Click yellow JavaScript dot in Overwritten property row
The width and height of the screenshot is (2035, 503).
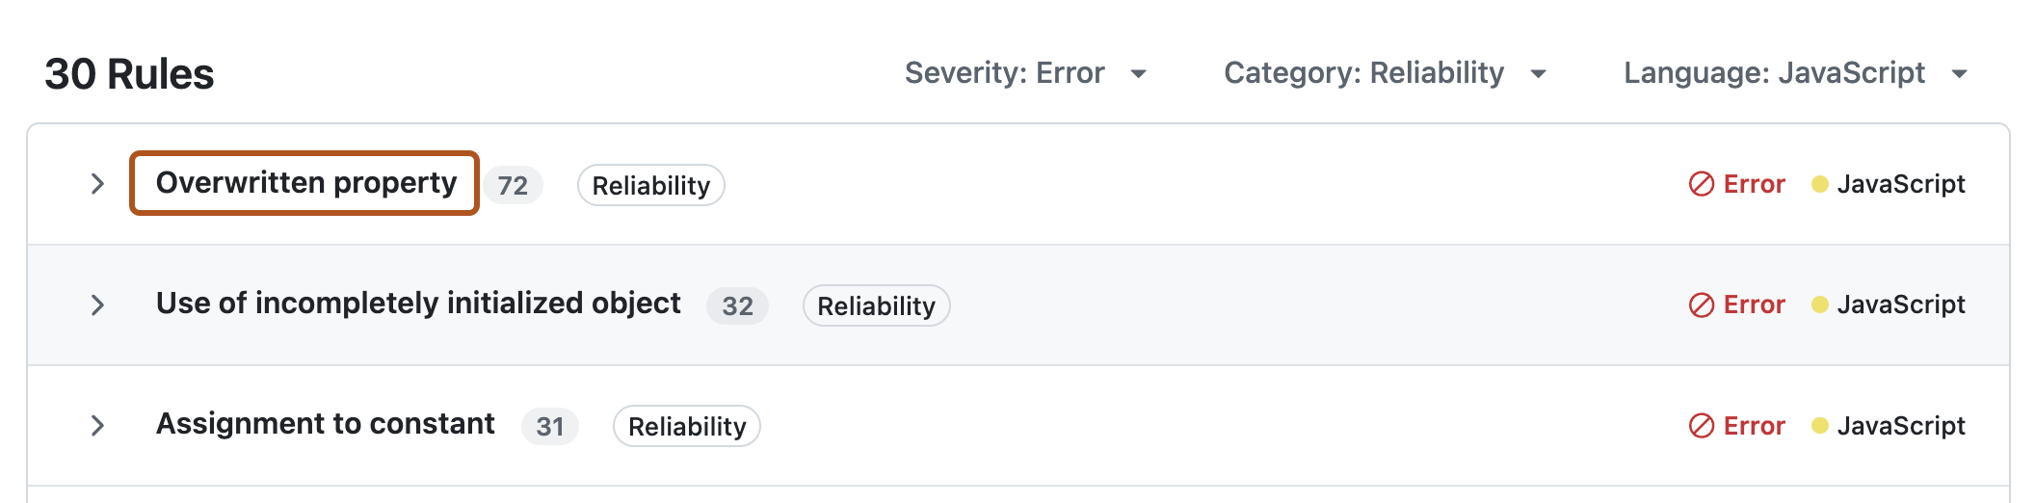(x=1820, y=184)
